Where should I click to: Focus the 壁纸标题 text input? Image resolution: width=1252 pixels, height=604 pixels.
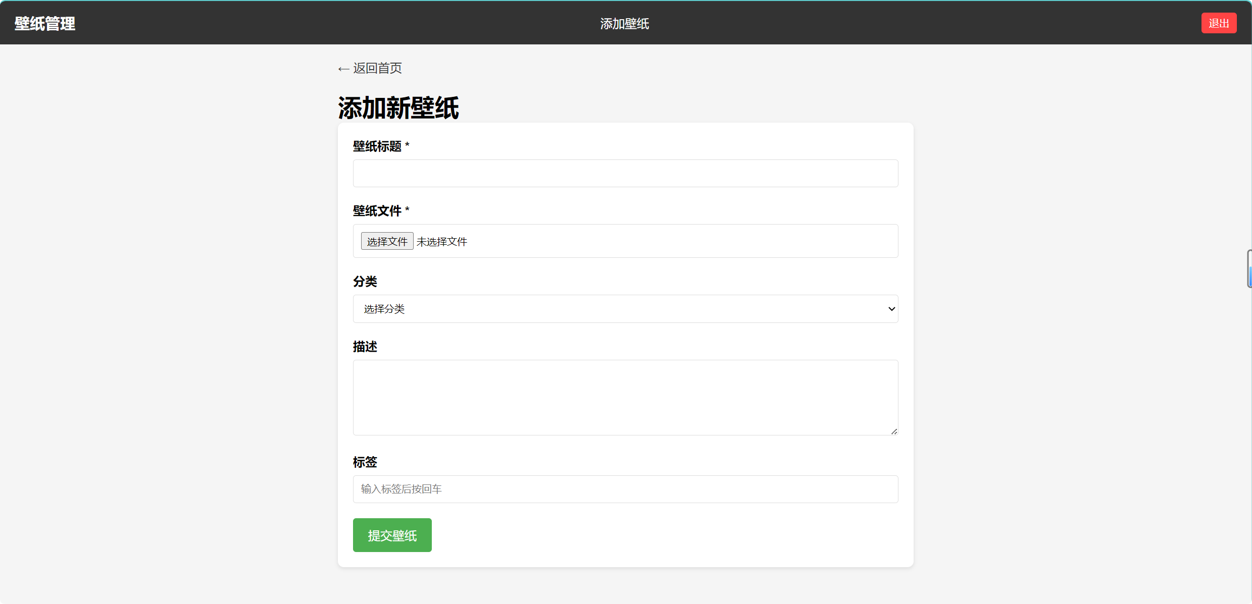(625, 174)
